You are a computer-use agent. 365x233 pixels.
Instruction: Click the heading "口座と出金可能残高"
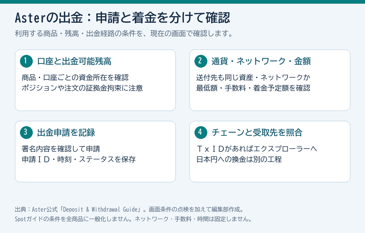pos(74,61)
